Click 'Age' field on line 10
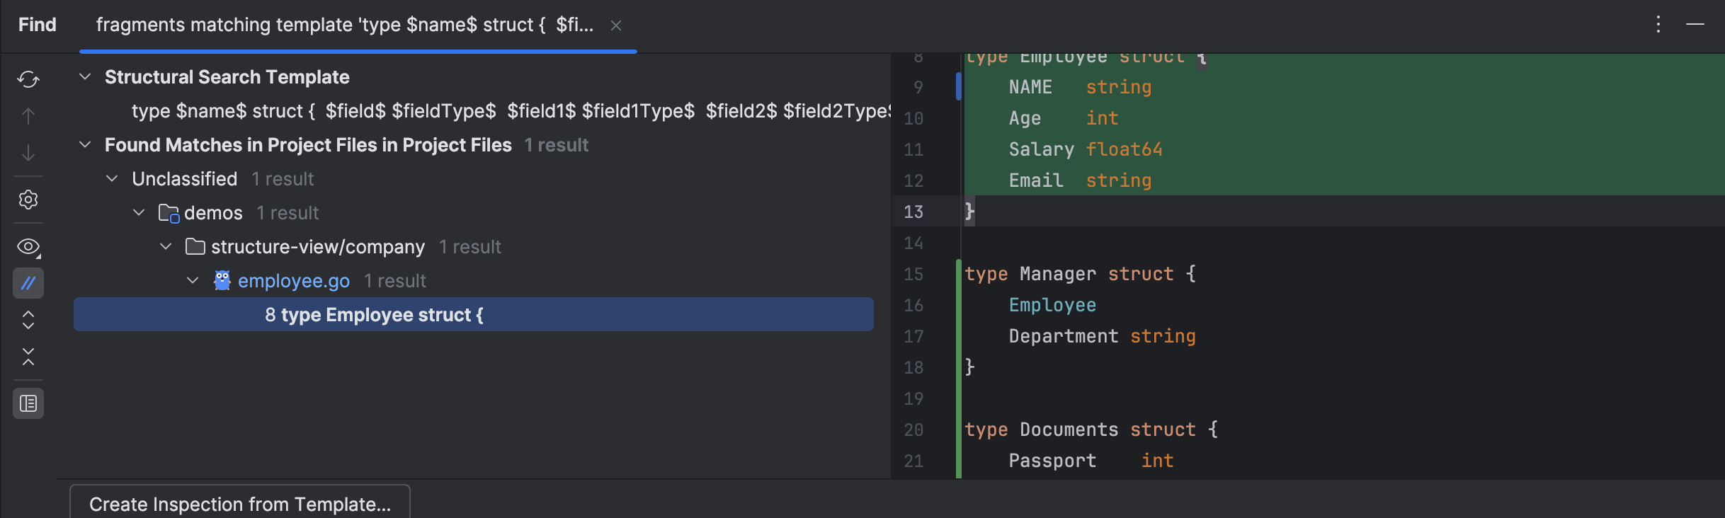The image size is (1725, 518). coord(1025,118)
